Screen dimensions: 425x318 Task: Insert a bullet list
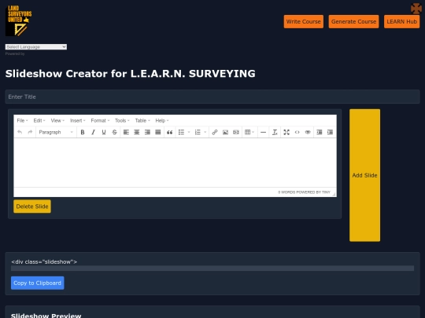[x=181, y=132]
